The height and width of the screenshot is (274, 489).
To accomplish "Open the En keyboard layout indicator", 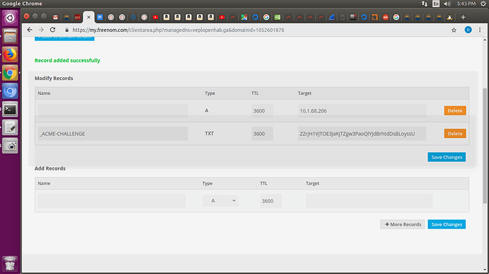I will coord(436,4).
